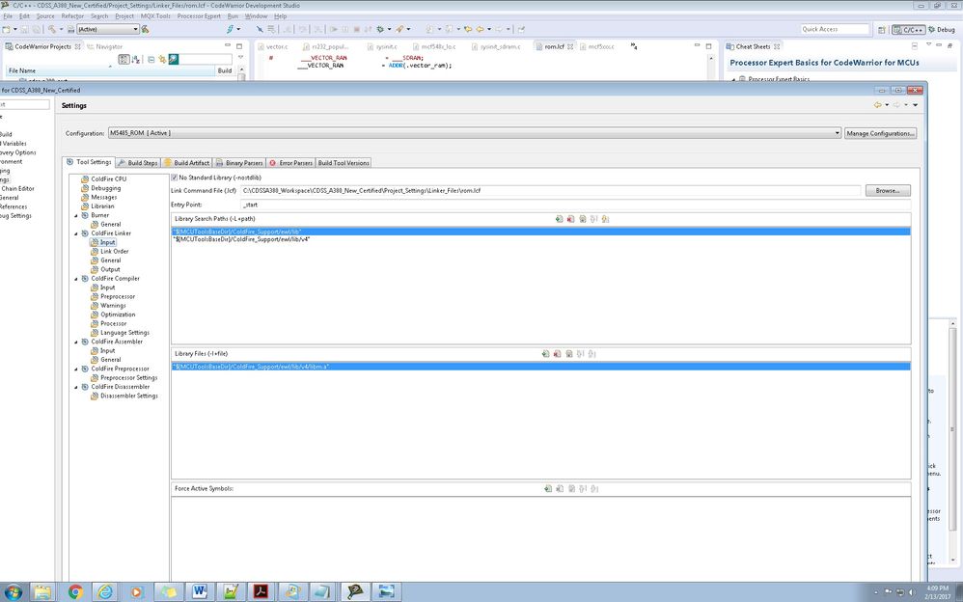Edit the selected Library Search Path

tap(582, 219)
